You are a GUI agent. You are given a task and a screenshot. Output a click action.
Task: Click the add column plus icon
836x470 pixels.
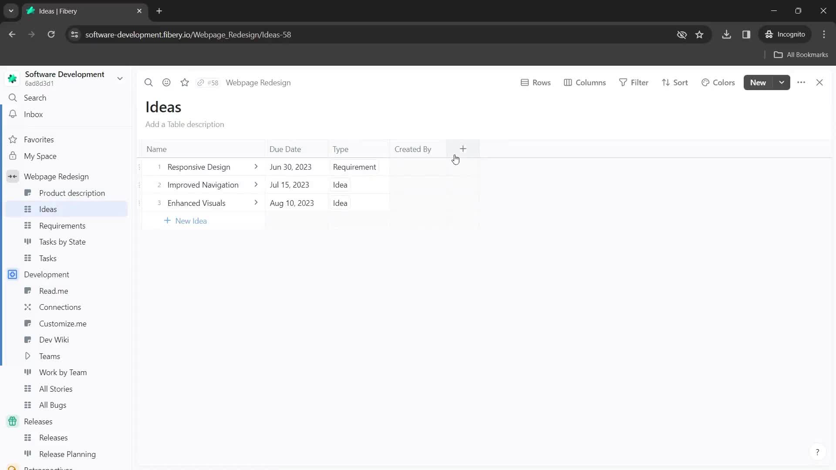(463, 149)
